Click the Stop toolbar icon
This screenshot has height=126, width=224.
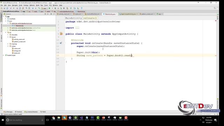[64, 8]
